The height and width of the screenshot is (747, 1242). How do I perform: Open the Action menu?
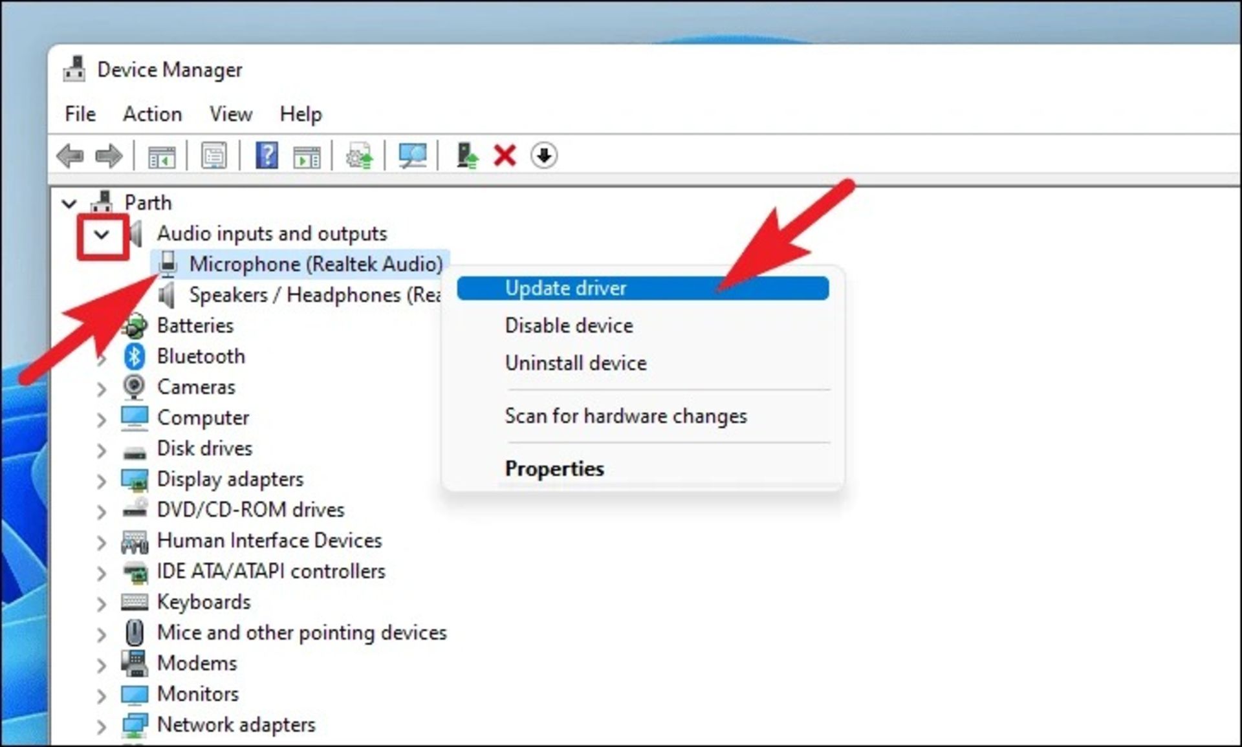coord(152,114)
